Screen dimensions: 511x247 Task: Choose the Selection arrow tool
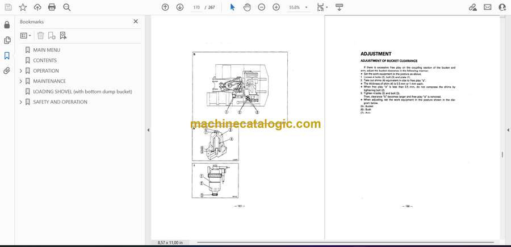point(232,7)
